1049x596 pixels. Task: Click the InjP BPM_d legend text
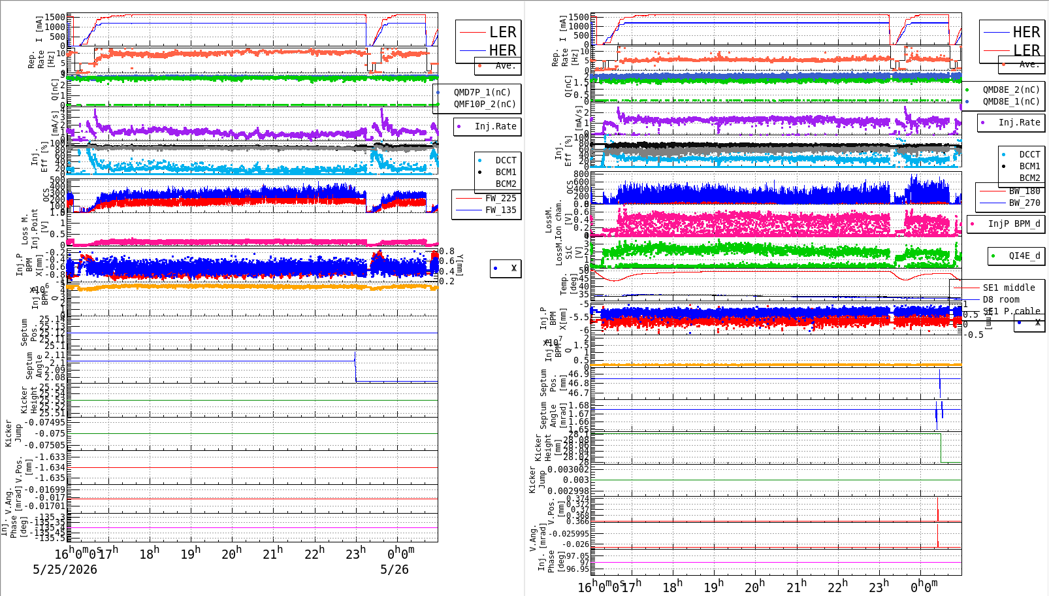tap(1014, 223)
